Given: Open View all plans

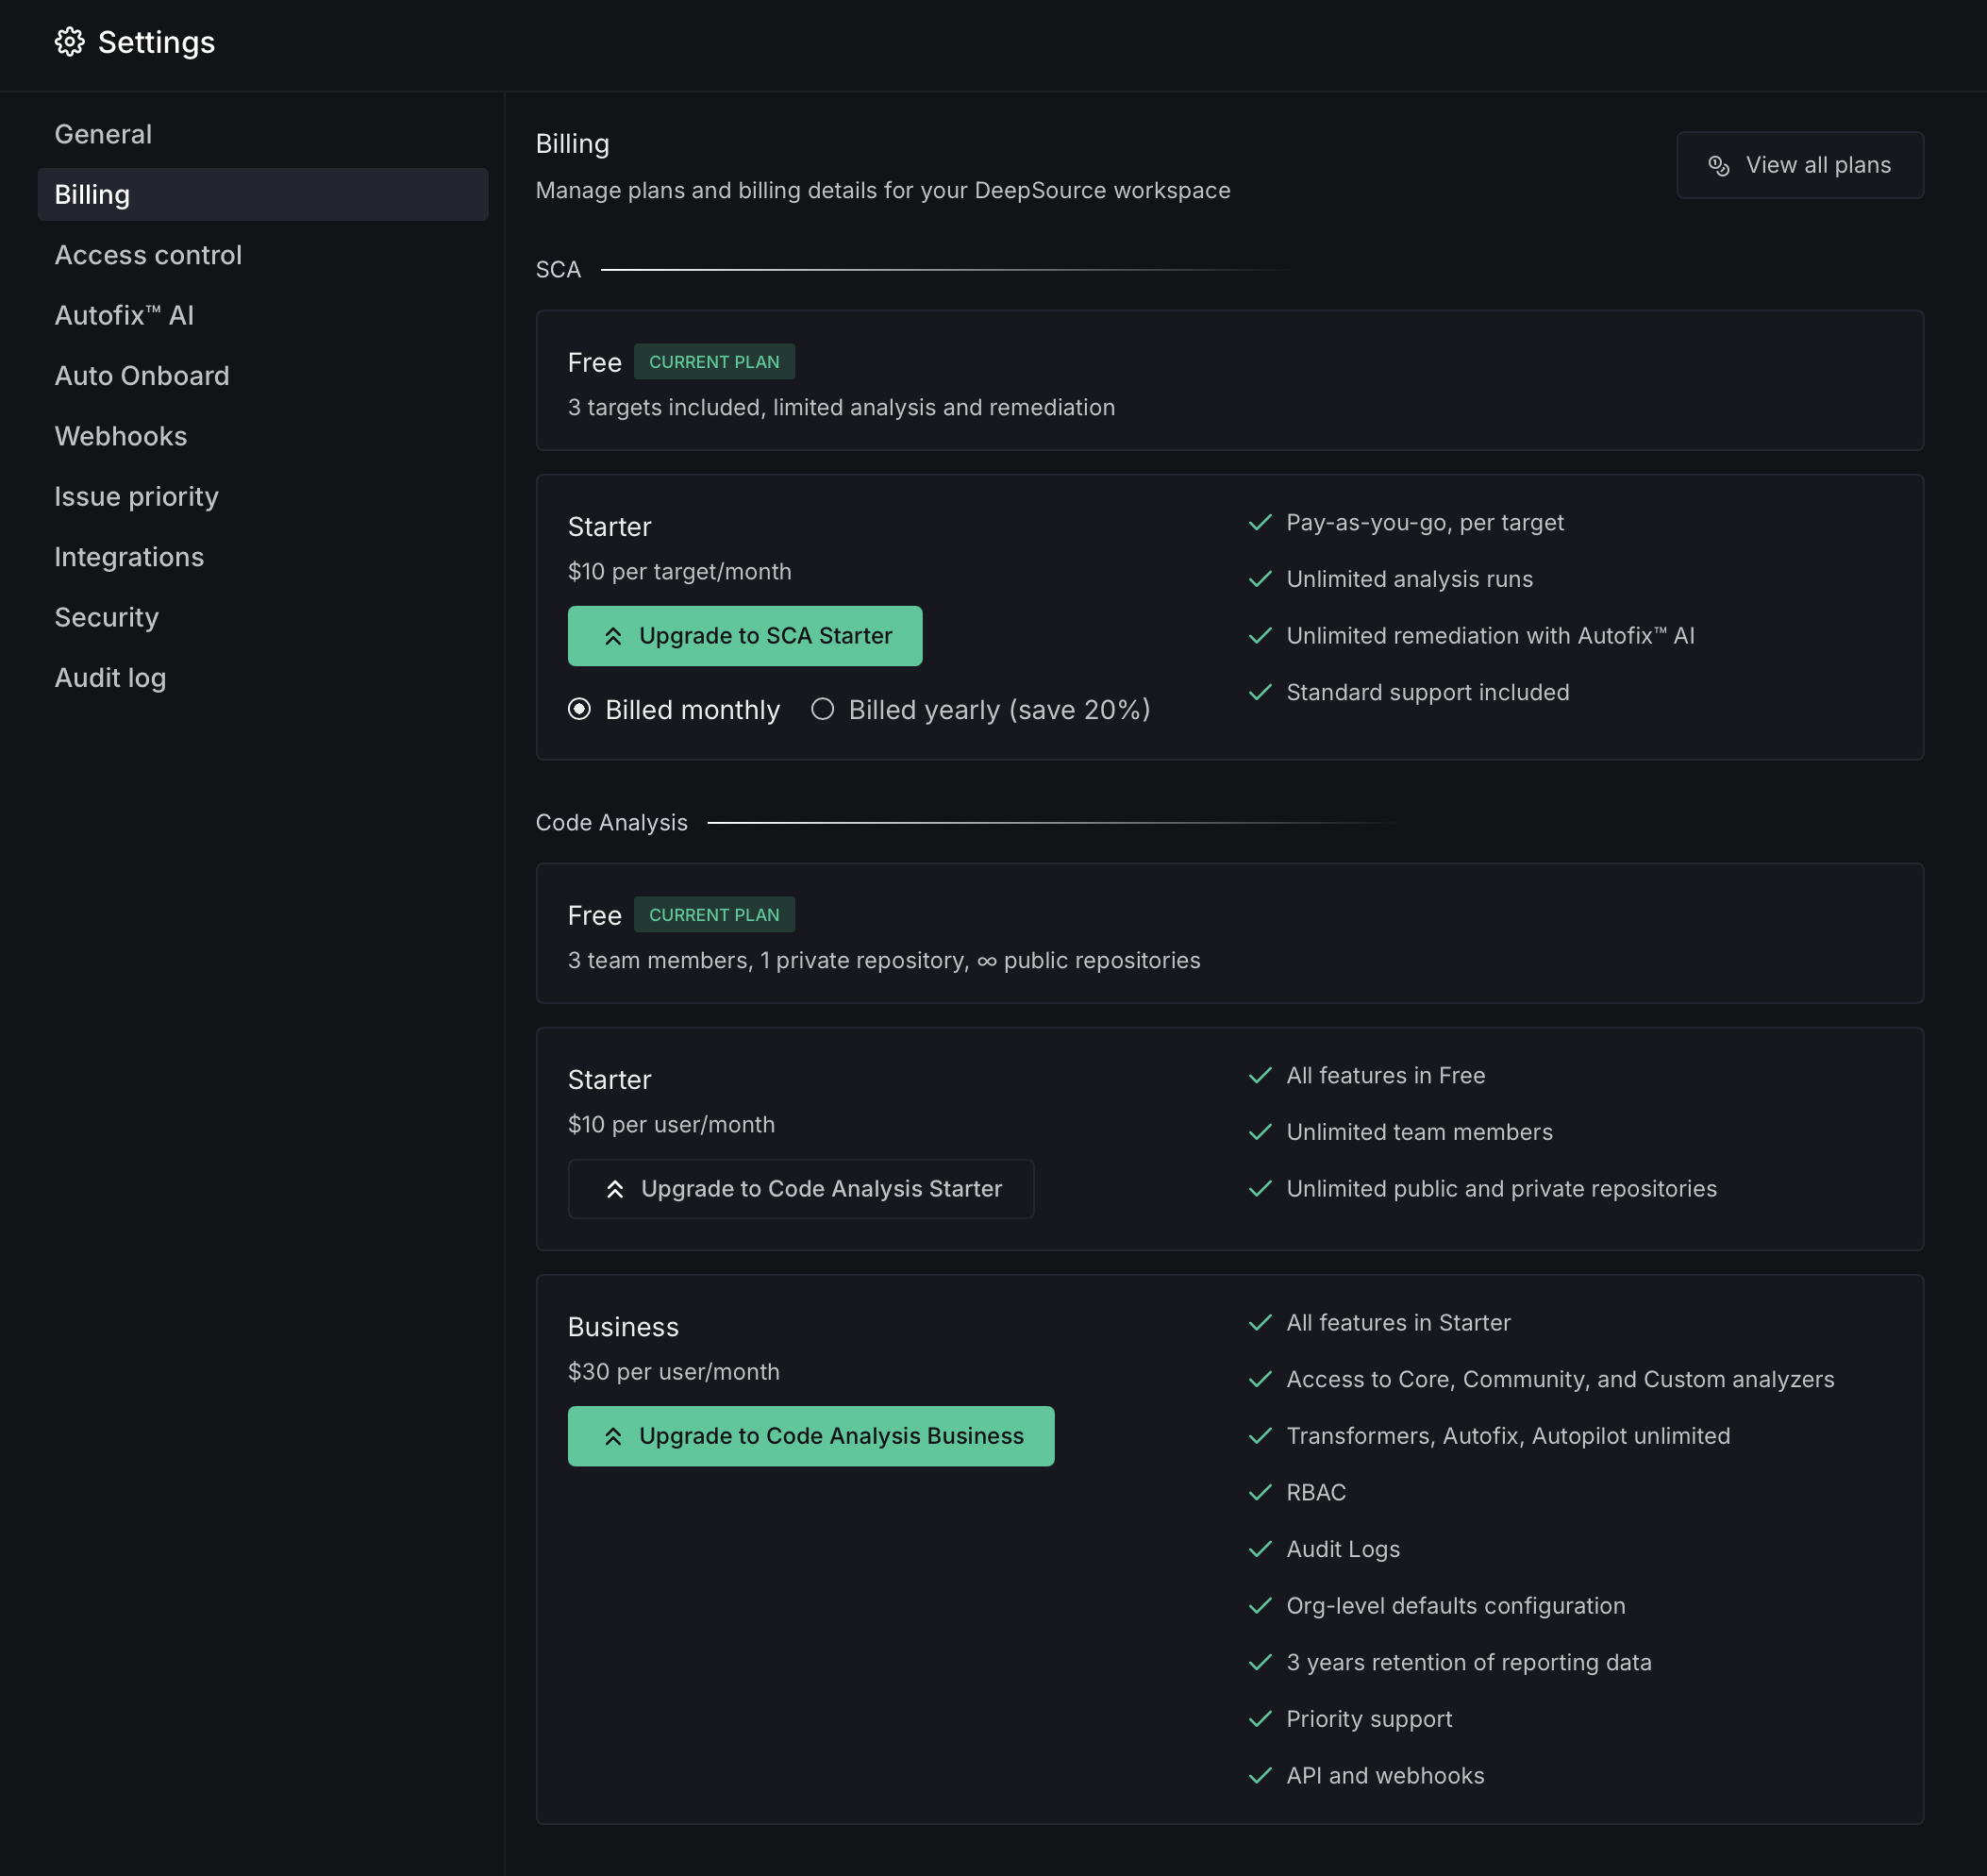Looking at the screenshot, I should pos(1800,165).
